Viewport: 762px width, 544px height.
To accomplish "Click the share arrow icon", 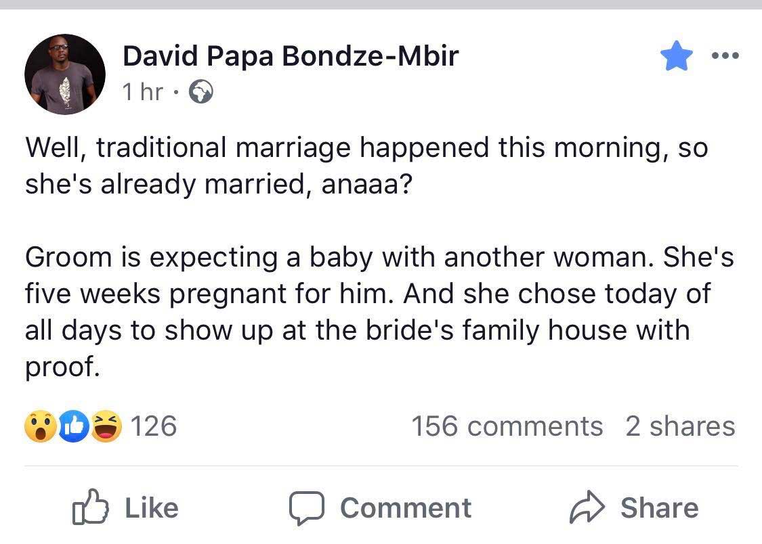I will [587, 507].
